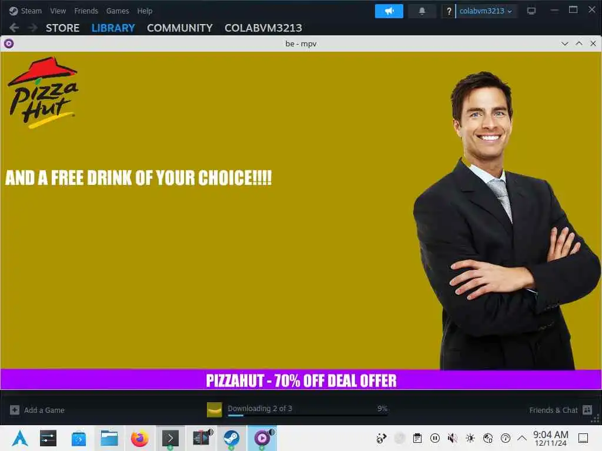The image size is (602, 451).
Task: Open the system settings taskbar icon
Action: (48, 438)
